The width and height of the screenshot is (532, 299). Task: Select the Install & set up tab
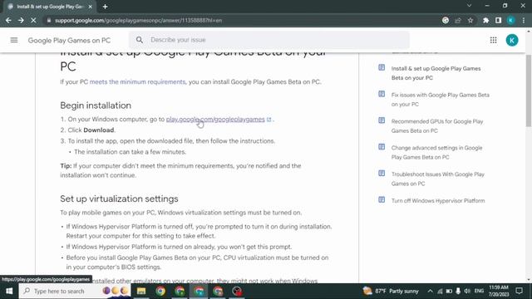(x=50, y=7)
